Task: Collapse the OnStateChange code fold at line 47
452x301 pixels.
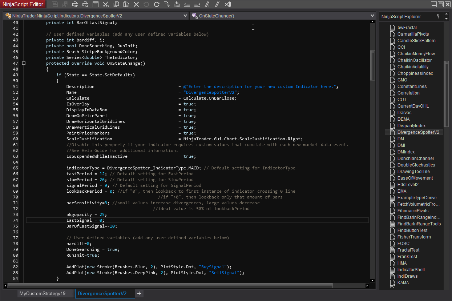Action: [24, 63]
